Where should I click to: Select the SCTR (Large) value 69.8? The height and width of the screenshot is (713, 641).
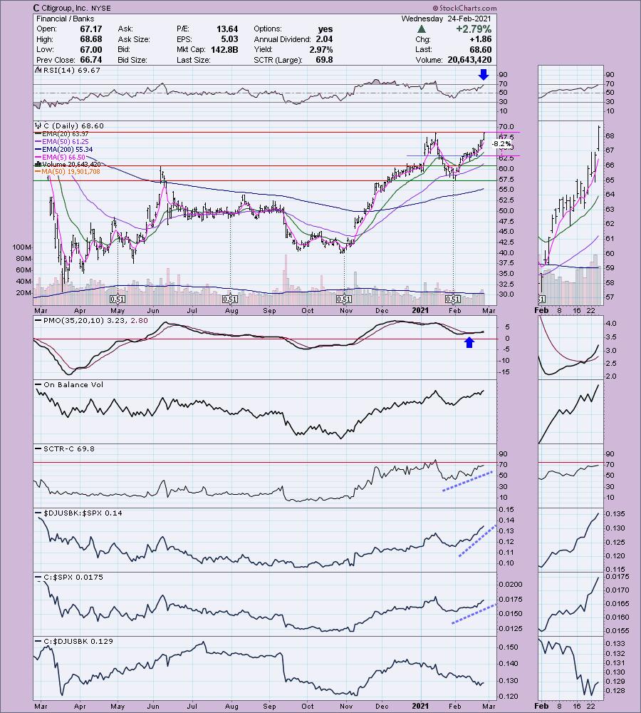tap(324, 60)
